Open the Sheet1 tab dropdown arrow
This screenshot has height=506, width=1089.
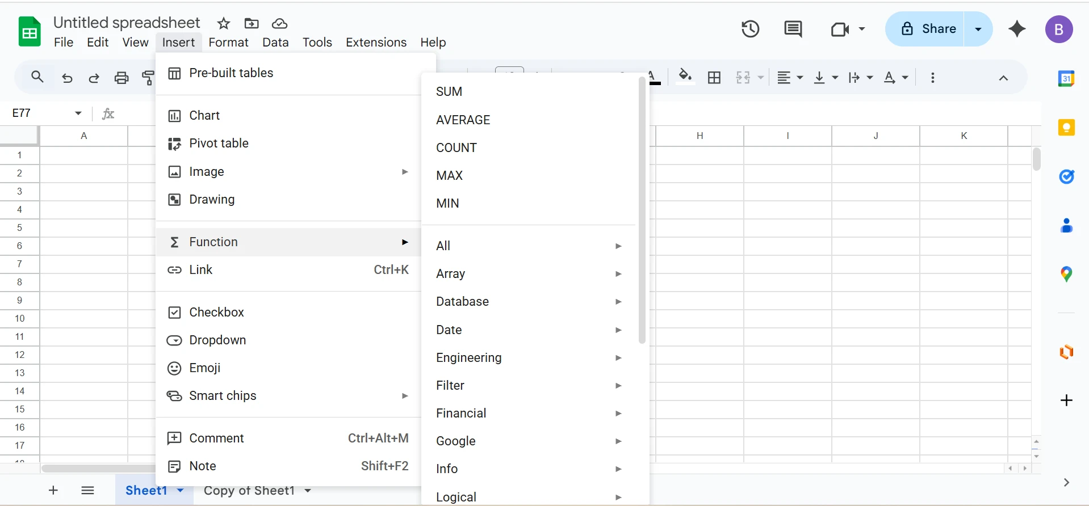coord(181,491)
